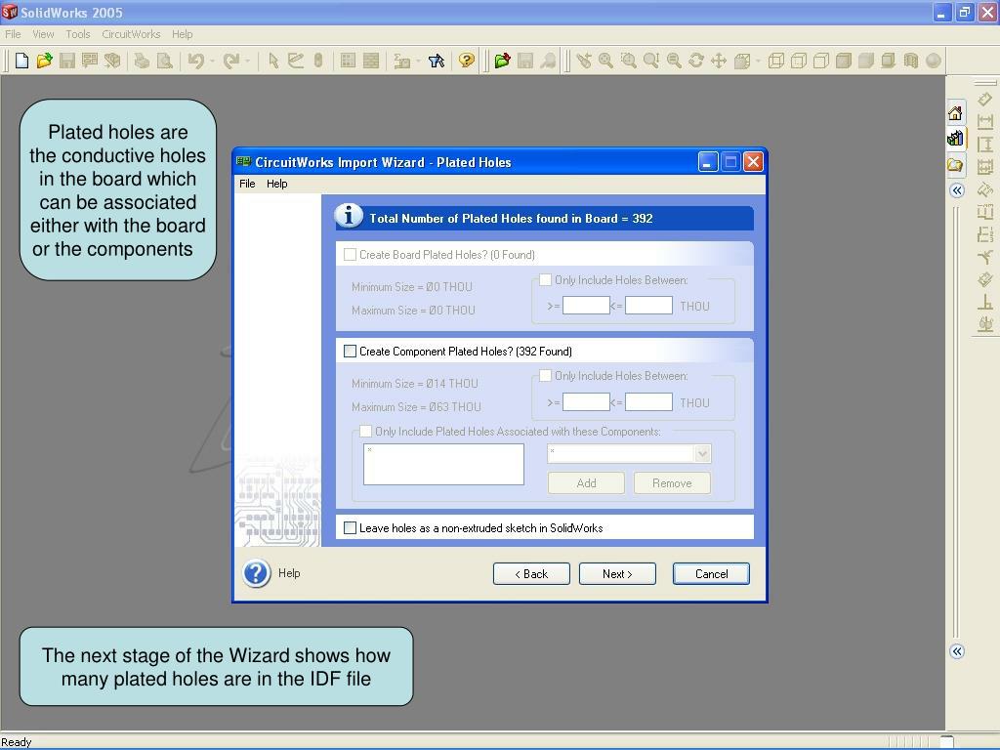The image size is (1000, 750).
Task: Open the wizard's Help menu
Action: [276, 184]
